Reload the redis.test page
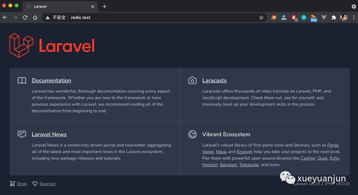The image size is (358, 195). pos(25,17)
